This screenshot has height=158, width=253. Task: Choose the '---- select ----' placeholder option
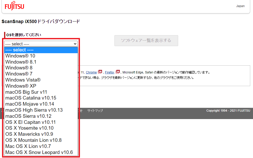(x=41, y=50)
